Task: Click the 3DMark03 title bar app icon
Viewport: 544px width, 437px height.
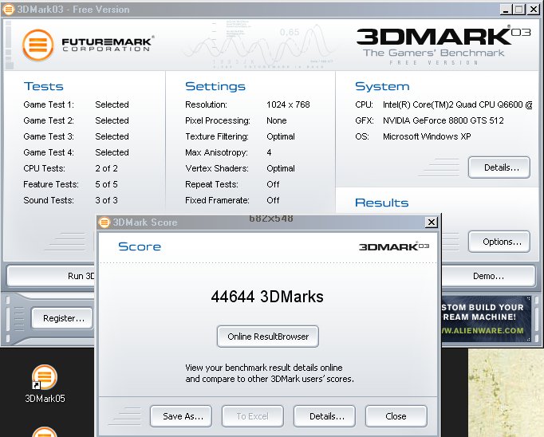Action: [x=8, y=10]
